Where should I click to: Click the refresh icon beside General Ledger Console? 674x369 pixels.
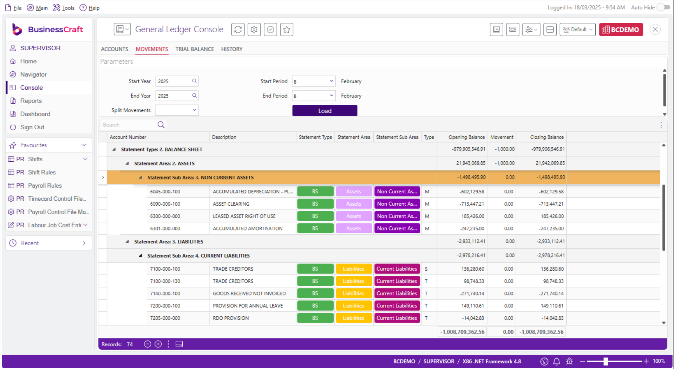(238, 30)
